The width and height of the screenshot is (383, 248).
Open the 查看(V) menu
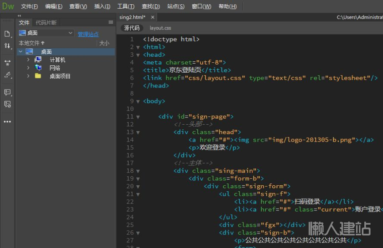click(x=78, y=6)
